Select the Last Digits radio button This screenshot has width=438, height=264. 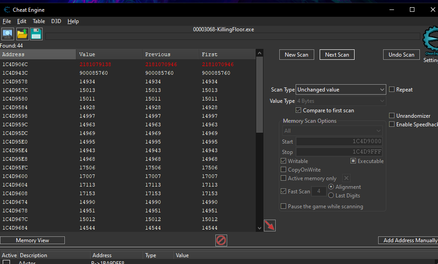(x=331, y=195)
